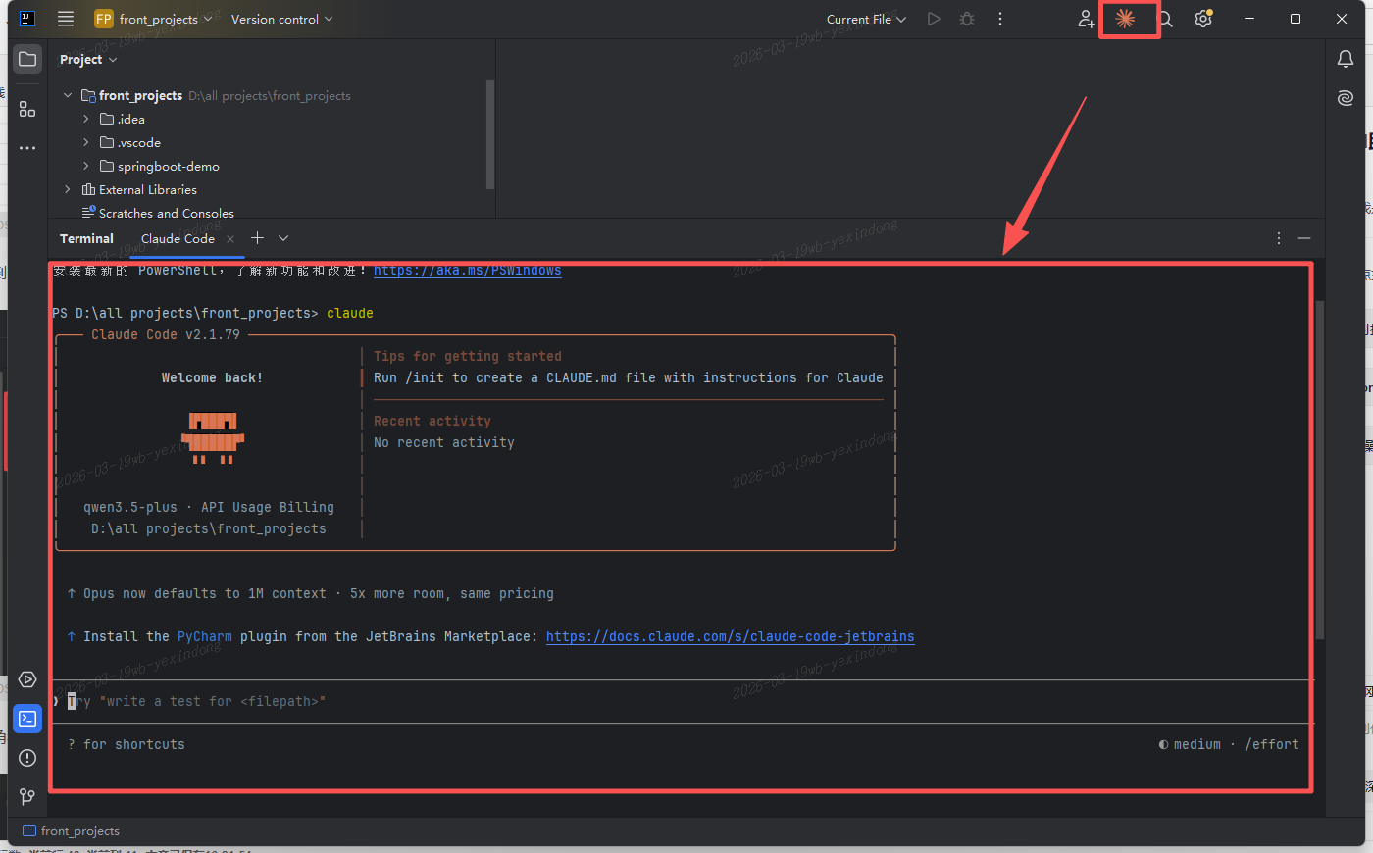Open the Services tool window icon

pos(27,679)
